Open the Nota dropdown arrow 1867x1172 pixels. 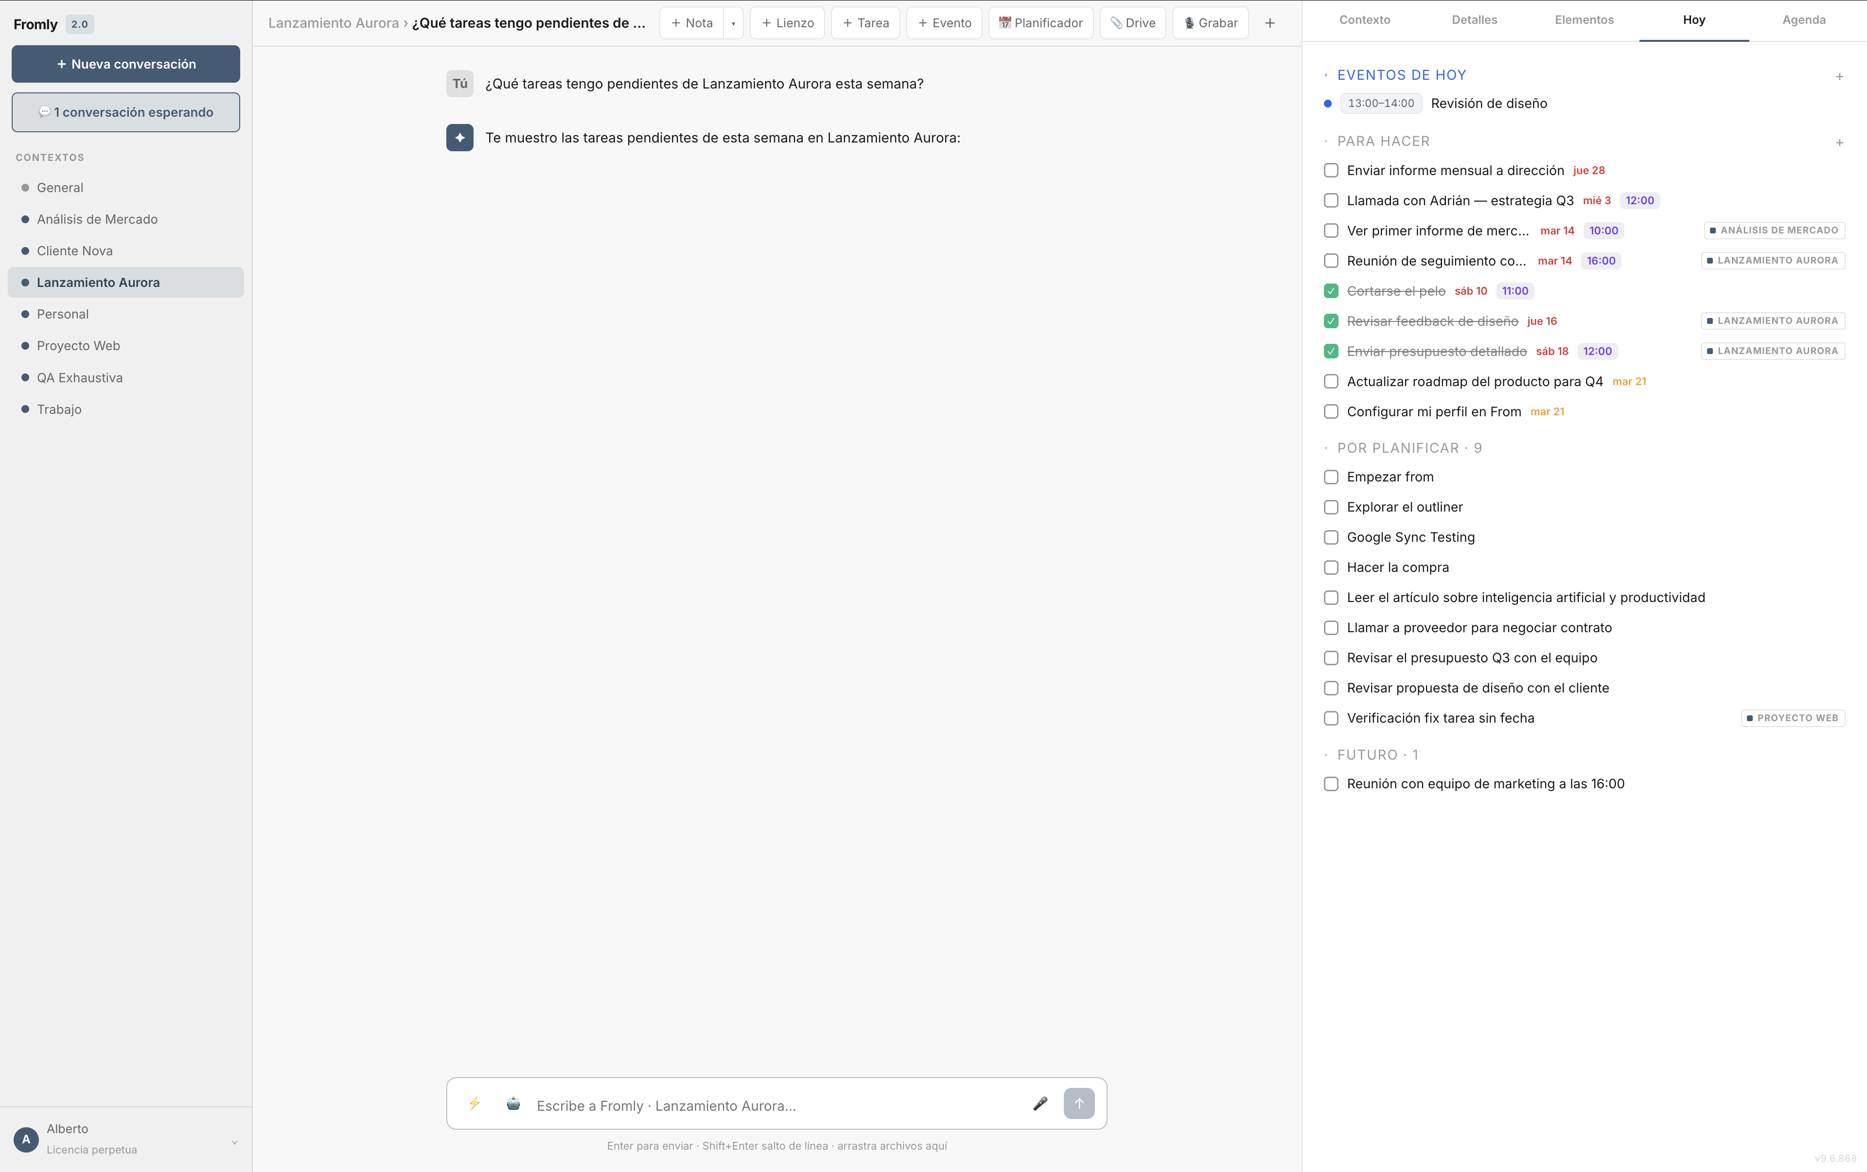pos(733,23)
